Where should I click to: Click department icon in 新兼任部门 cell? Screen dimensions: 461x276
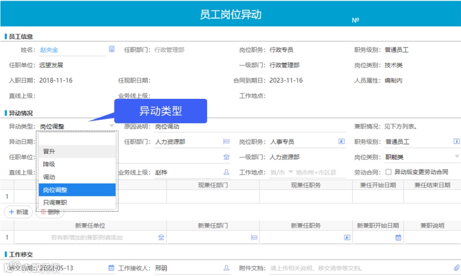[x=254, y=237]
